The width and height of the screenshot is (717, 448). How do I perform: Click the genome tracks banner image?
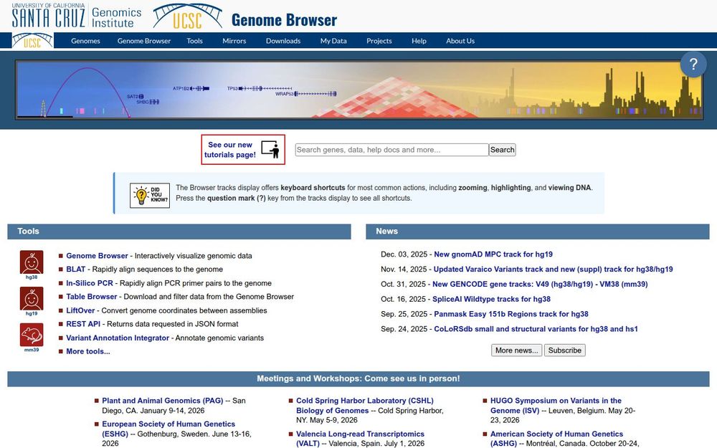pyautogui.click(x=359, y=90)
